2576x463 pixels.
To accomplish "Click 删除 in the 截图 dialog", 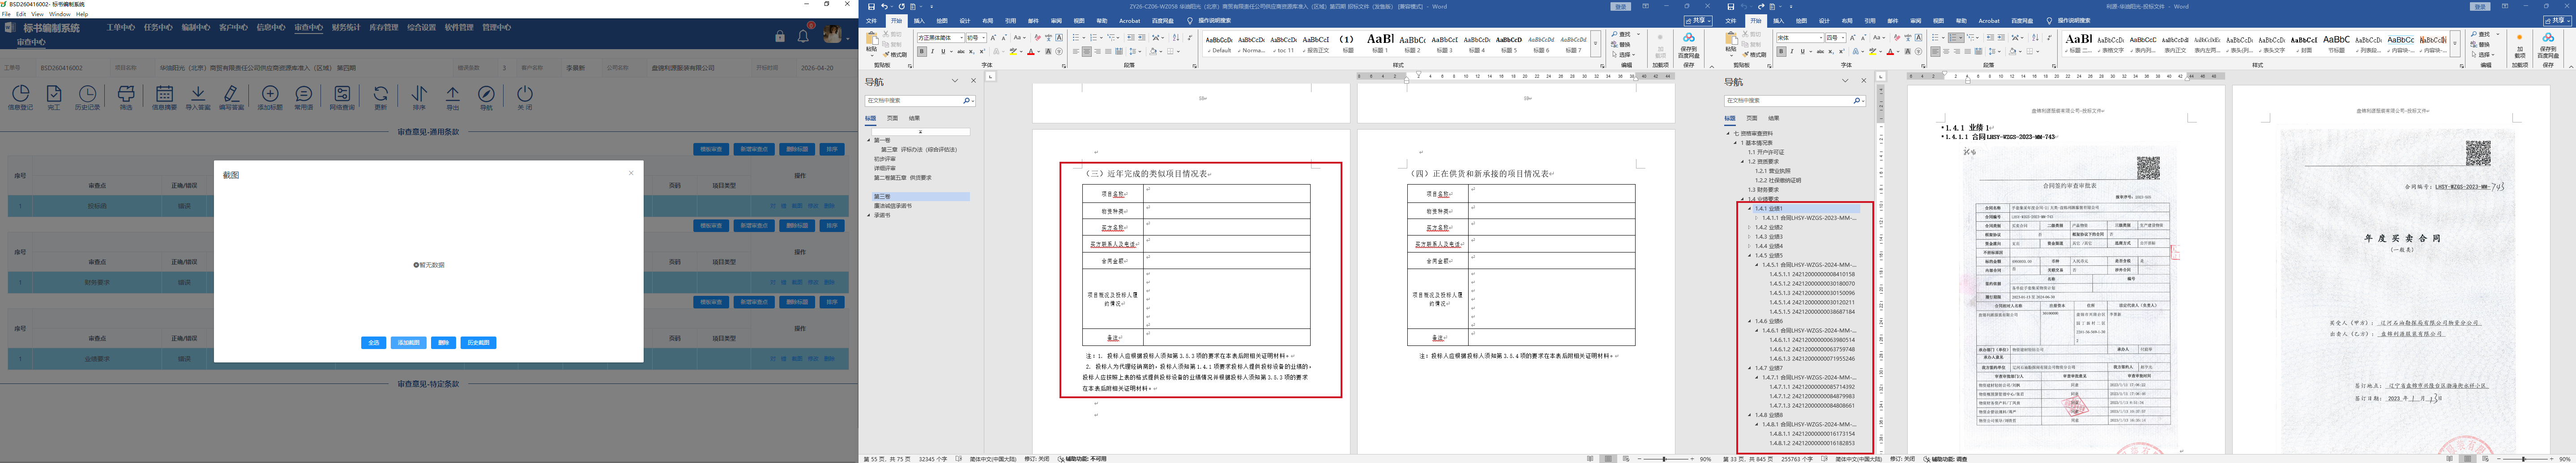I will coord(444,342).
